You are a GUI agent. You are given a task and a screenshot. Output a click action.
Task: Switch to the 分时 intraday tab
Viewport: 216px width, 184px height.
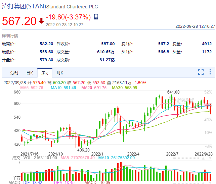(14, 73)
